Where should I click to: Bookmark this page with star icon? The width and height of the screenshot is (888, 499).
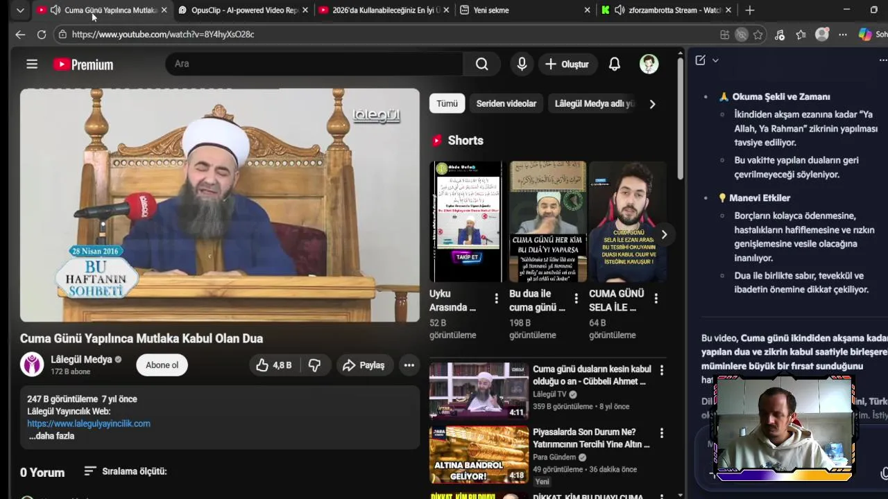click(x=758, y=35)
